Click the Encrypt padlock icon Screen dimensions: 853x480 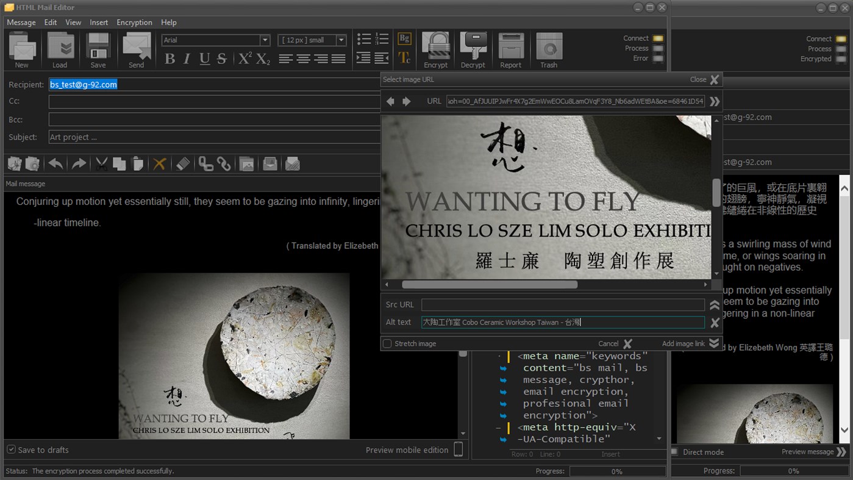point(435,46)
